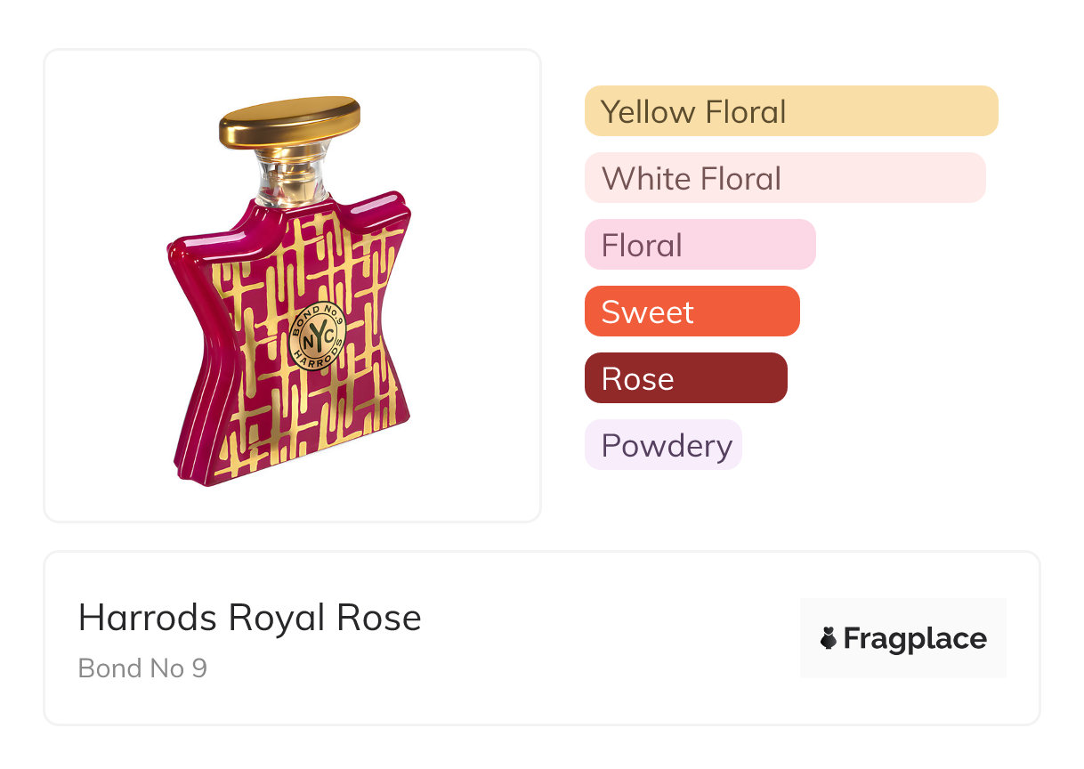Open the Fragplace wordmark text
The image size is (1084, 769).
coord(914,638)
